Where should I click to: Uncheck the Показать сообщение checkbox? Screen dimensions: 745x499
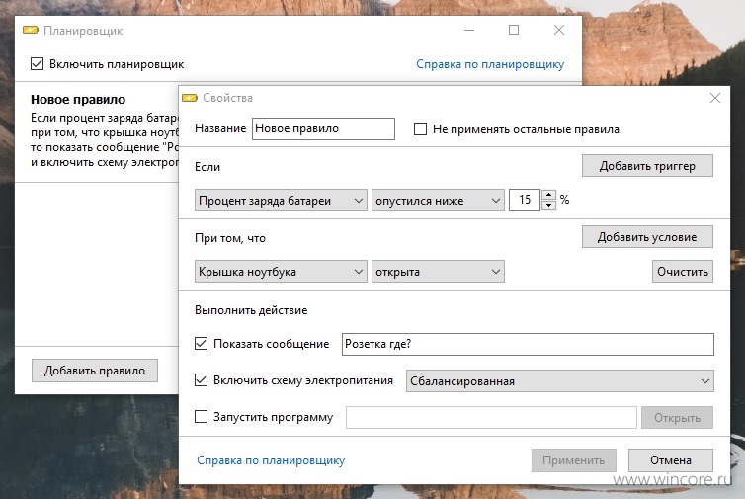pyautogui.click(x=201, y=344)
